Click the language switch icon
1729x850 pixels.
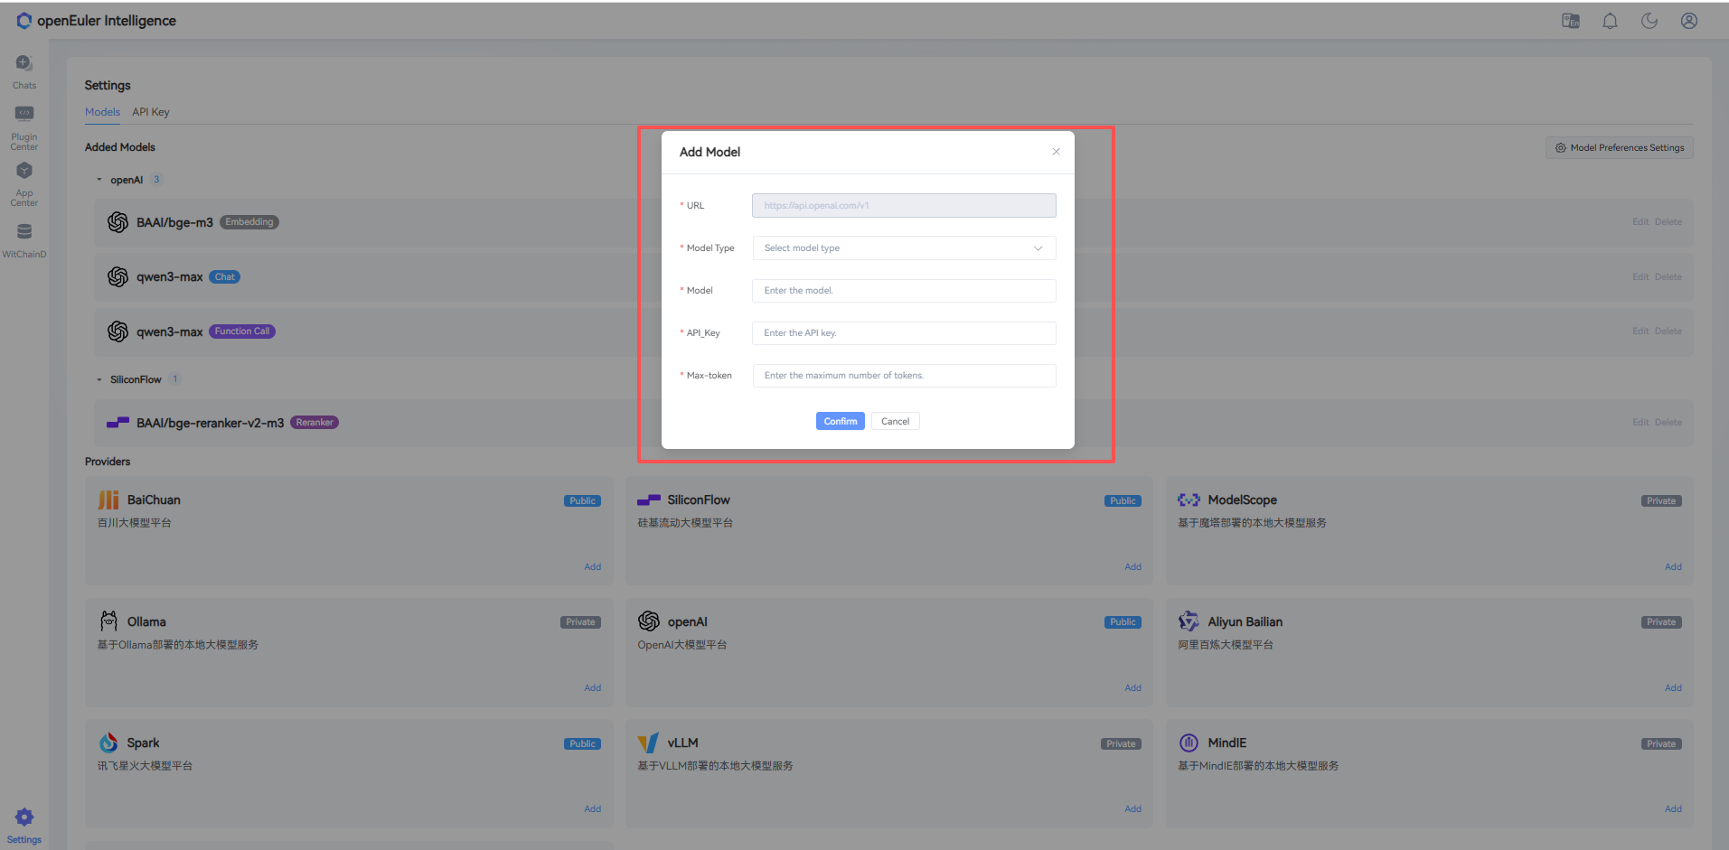tap(1571, 21)
